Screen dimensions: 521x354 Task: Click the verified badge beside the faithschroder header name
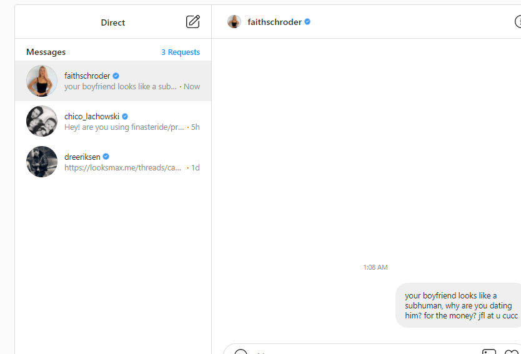[307, 22]
